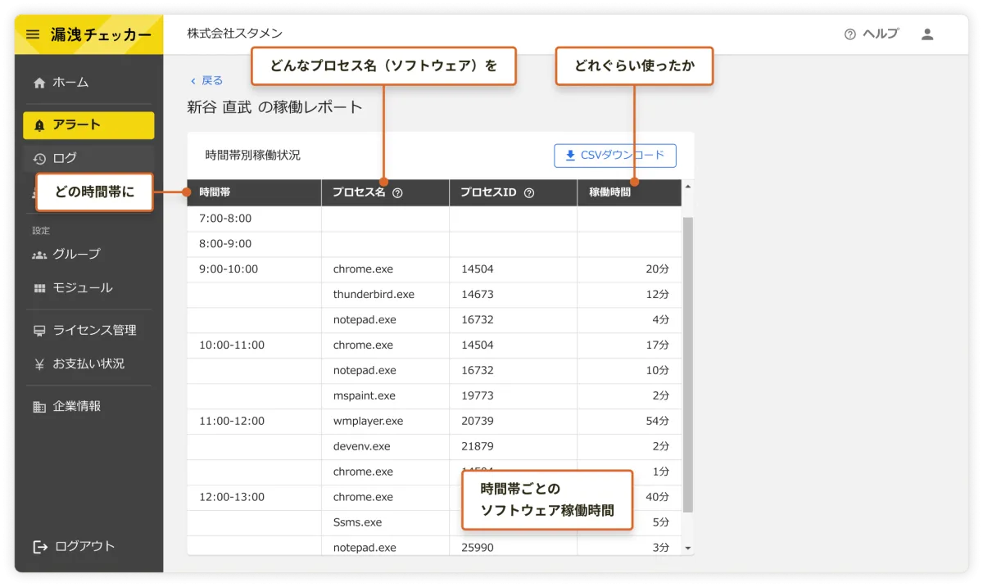Click the user account profile icon
Viewport: 983px width, 587px height.
tap(927, 34)
